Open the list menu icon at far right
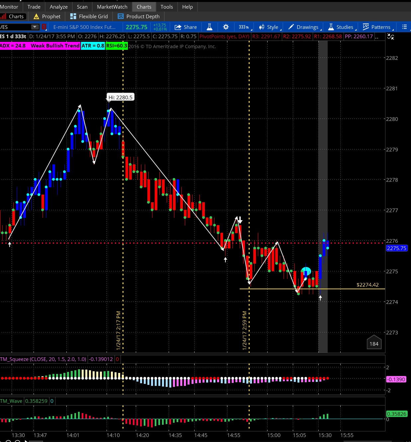 404,27
